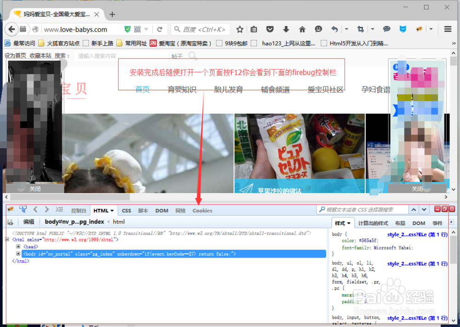This screenshot has height=327, width=460.
Task: Click the undo arrow toolbar icon
Action: click(x=334, y=29)
